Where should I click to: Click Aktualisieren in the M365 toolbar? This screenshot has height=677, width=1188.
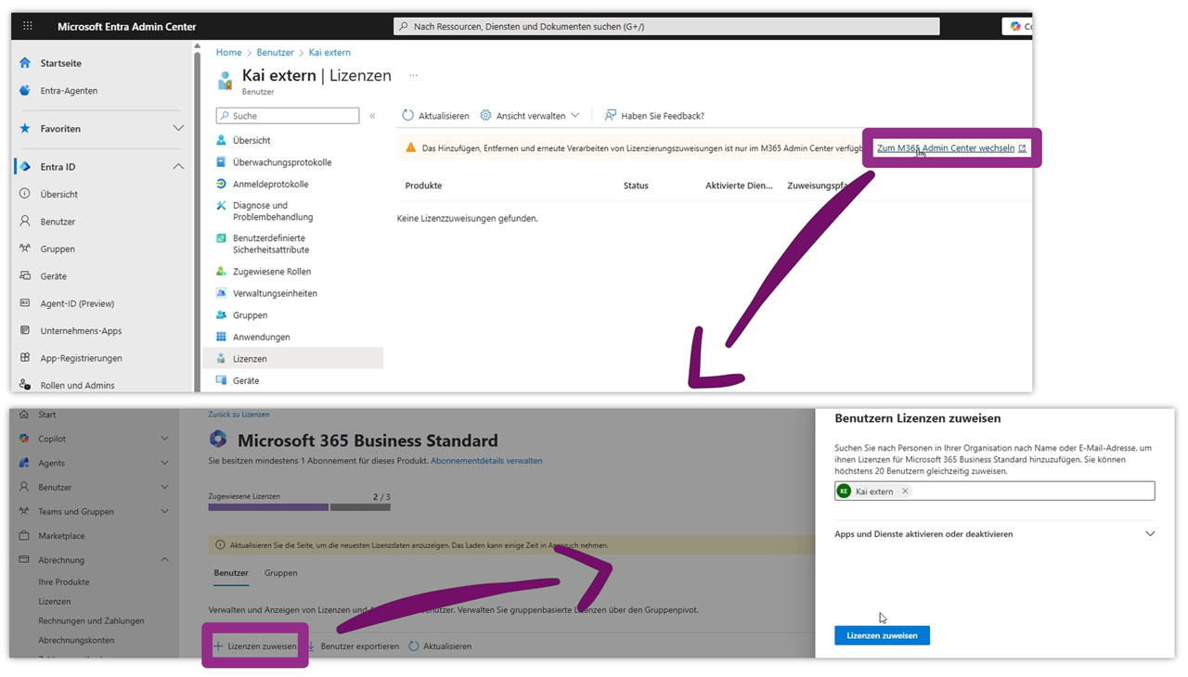pos(440,646)
